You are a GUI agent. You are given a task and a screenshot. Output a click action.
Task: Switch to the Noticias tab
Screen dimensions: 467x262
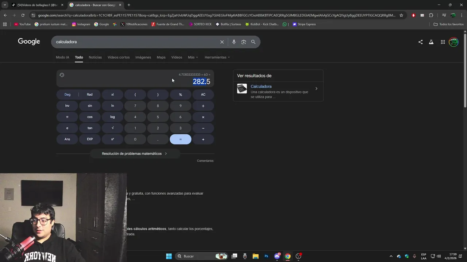tap(95, 57)
